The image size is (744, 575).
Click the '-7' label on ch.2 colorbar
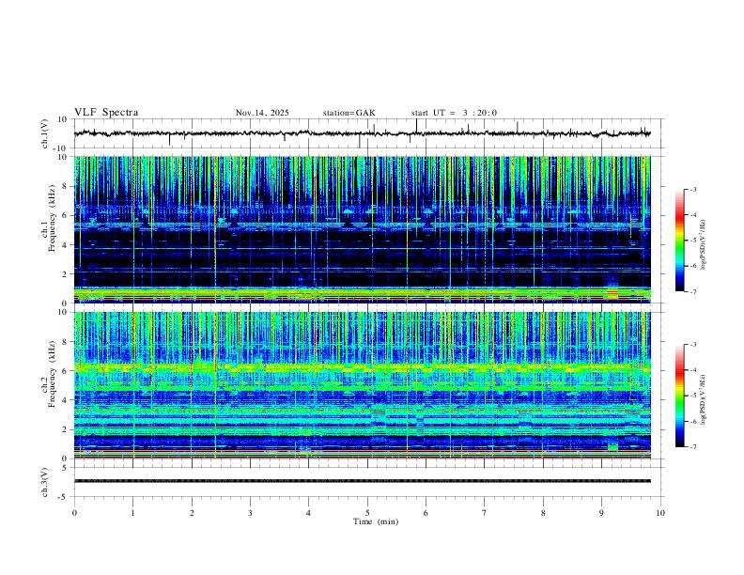pos(692,446)
